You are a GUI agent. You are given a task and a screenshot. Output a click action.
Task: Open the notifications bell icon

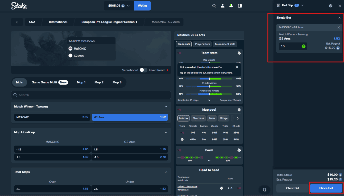pos(231,6)
